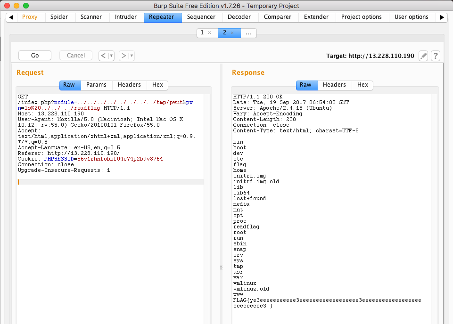
Task: Click the Server Apache header line
Action: pos(282,108)
